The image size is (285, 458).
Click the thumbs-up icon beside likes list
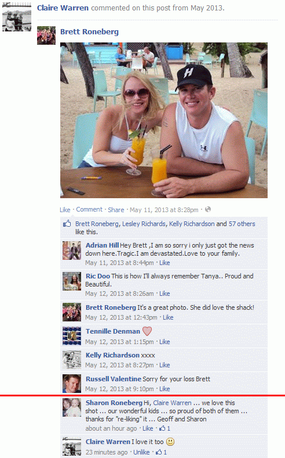67,223
